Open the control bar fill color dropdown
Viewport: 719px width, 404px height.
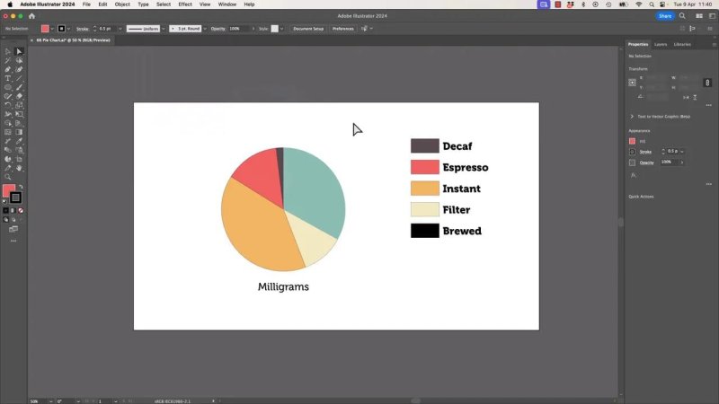pos(52,29)
